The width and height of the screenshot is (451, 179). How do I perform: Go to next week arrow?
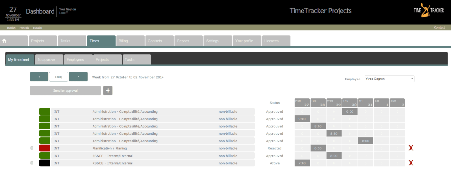(78, 77)
